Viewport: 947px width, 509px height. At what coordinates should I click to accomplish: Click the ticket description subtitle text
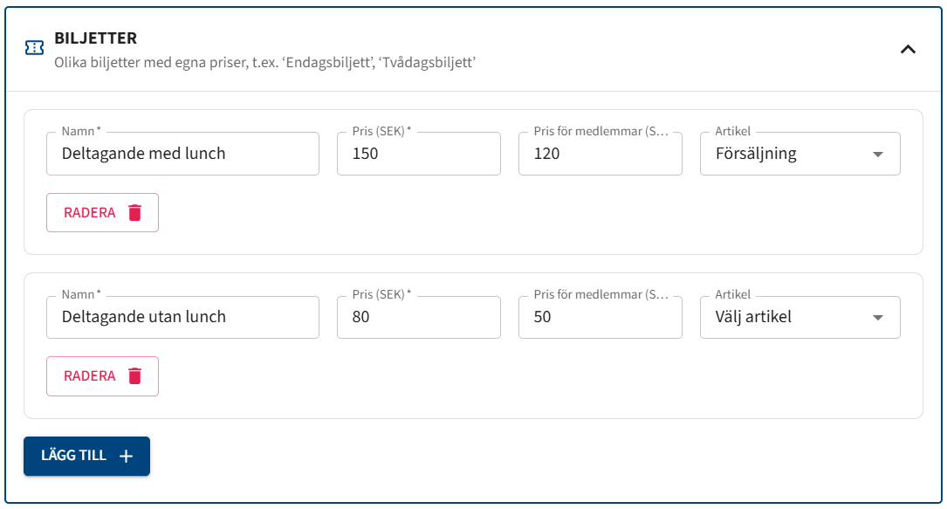pos(265,62)
